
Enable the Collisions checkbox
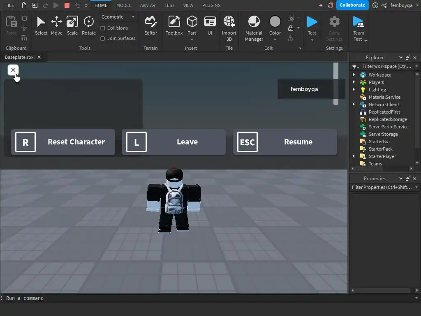[102, 28]
